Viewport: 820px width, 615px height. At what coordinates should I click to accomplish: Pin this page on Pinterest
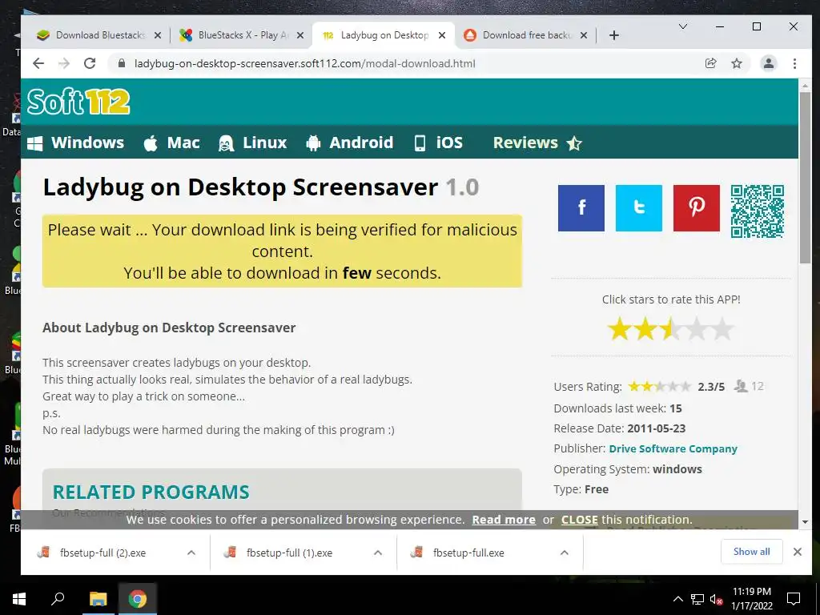pos(696,207)
